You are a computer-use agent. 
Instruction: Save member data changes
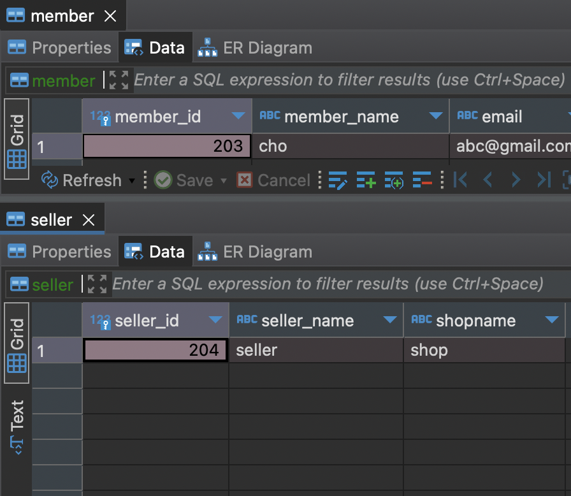(184, 180)
